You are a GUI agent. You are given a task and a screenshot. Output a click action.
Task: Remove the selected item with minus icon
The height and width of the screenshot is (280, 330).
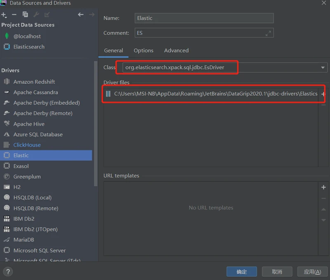tap(14, 14)
